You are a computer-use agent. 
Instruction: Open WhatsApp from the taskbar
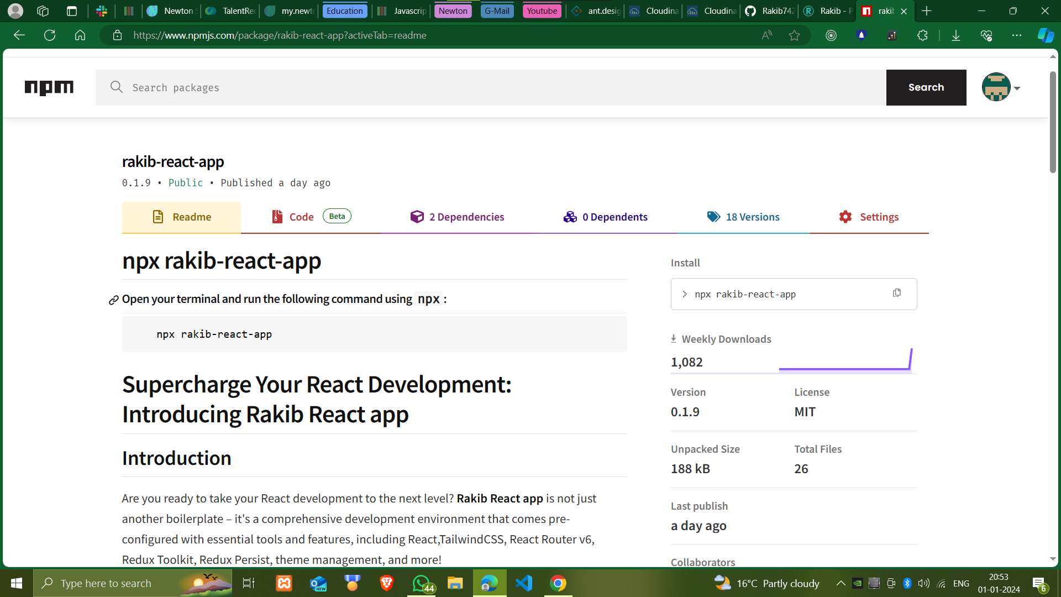click(x=422, y=583)
